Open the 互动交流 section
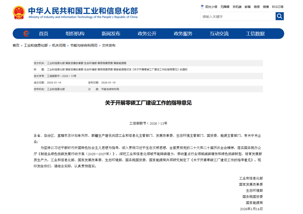The width and height of the screenshot is (303, 214). [x=219, y=33]
